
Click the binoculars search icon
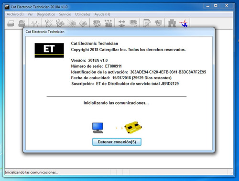pyautogui.click(x=172, y=23)
